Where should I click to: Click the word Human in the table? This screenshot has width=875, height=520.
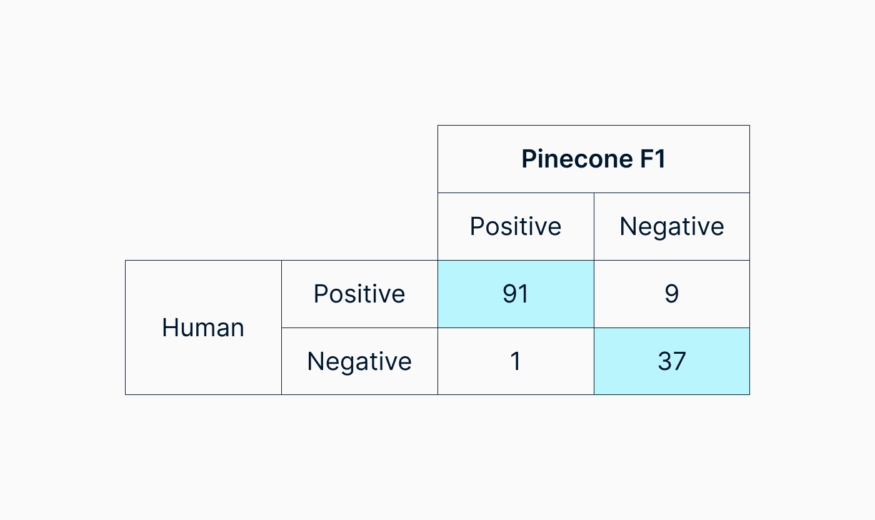click(x=203, y=327)
